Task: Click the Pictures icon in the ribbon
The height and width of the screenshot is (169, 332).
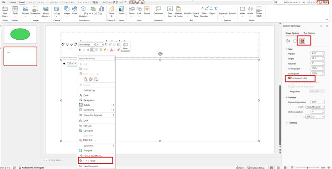Action: pyautogui.click(x=25, y=9)
